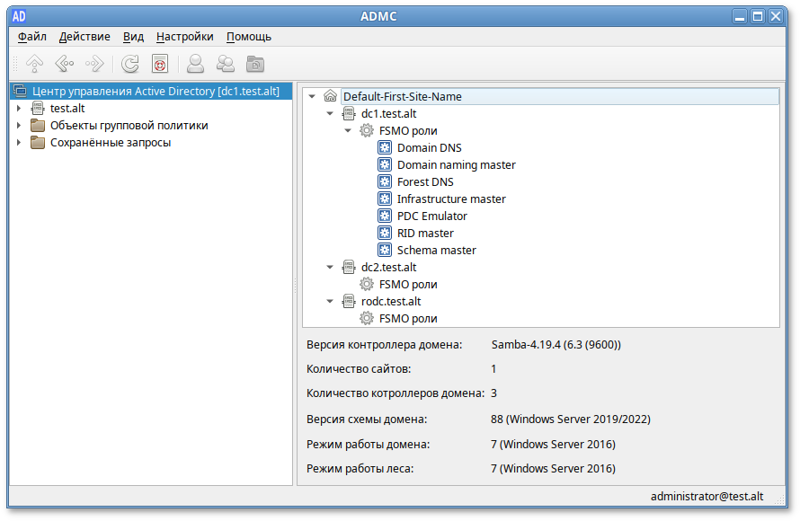Select rodc.test.alt domain controller
The height and width of the screenshot is (521, 800).
(x=390, y=302)
